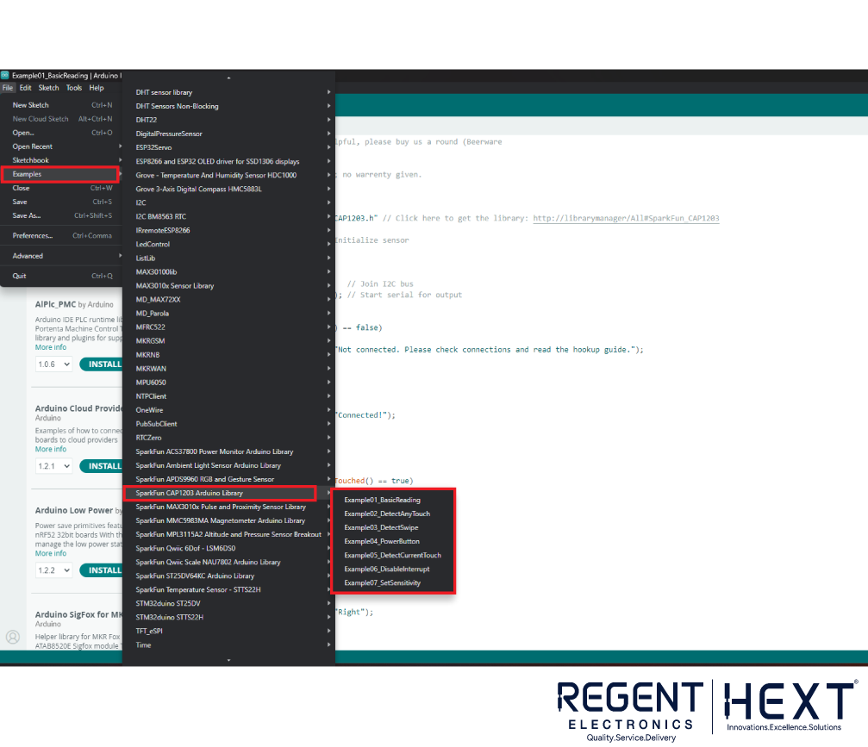Select Save As... menu entry
The image size is (868, 747).
tap(61, 215)
